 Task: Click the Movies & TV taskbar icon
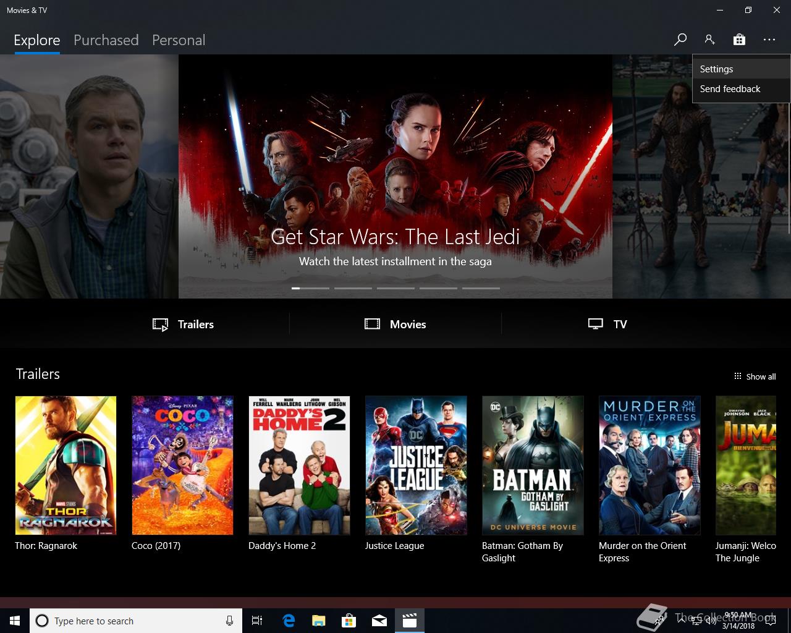coord(409,621)
